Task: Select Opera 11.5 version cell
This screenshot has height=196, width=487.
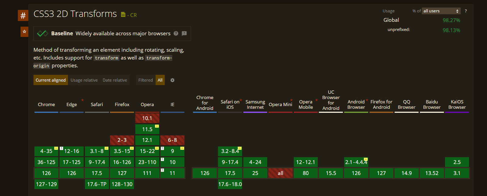Action: coord(147,129)
